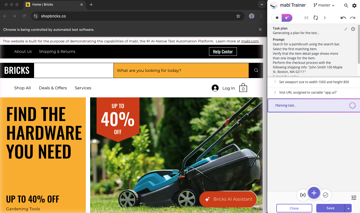Open the Chrome profile avatar

click(x=251, y=16)
